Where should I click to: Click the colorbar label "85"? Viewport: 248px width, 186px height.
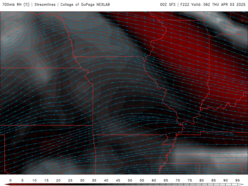point(214,180)
